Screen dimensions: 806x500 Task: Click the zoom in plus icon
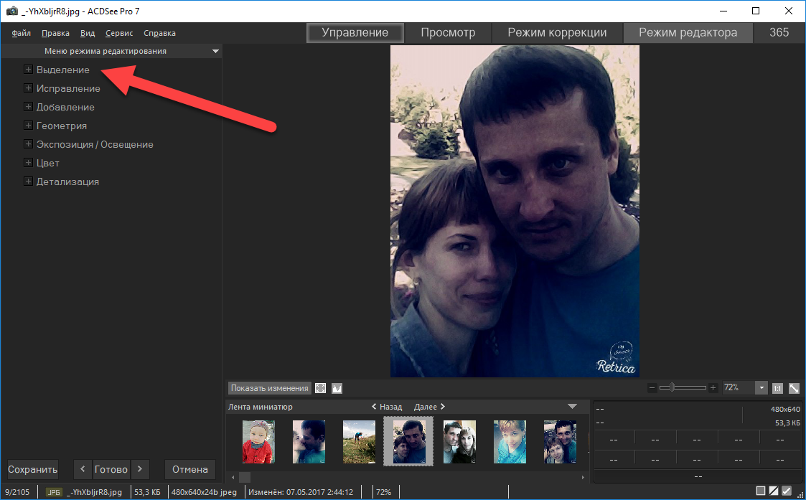[x=713, y=388]
